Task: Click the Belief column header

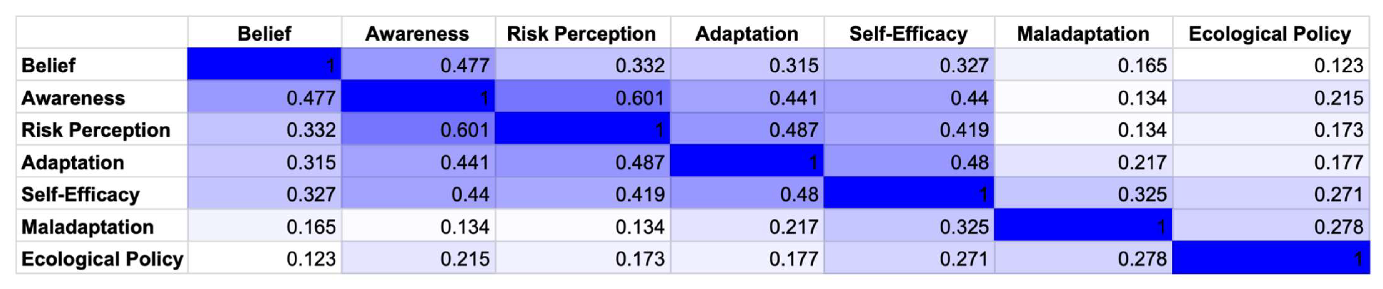Action: click(264, 33)
